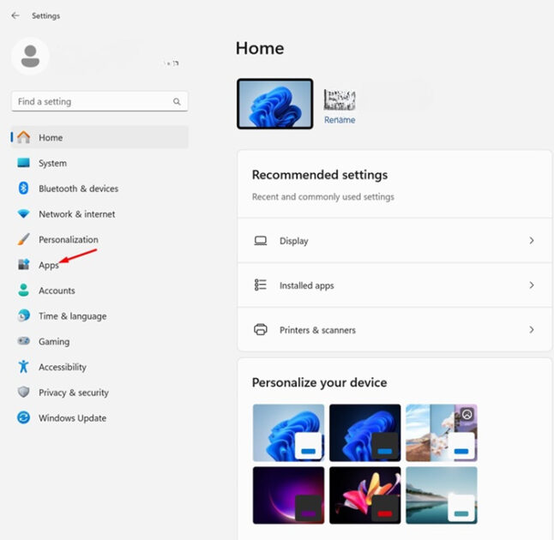Image resolution: width=554 pixels, height=540 pixels.
Task: Click the Home house icon
Action: pyautogui.click(x=24, y=137)
